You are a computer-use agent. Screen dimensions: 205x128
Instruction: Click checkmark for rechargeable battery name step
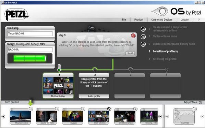point(143,44)
